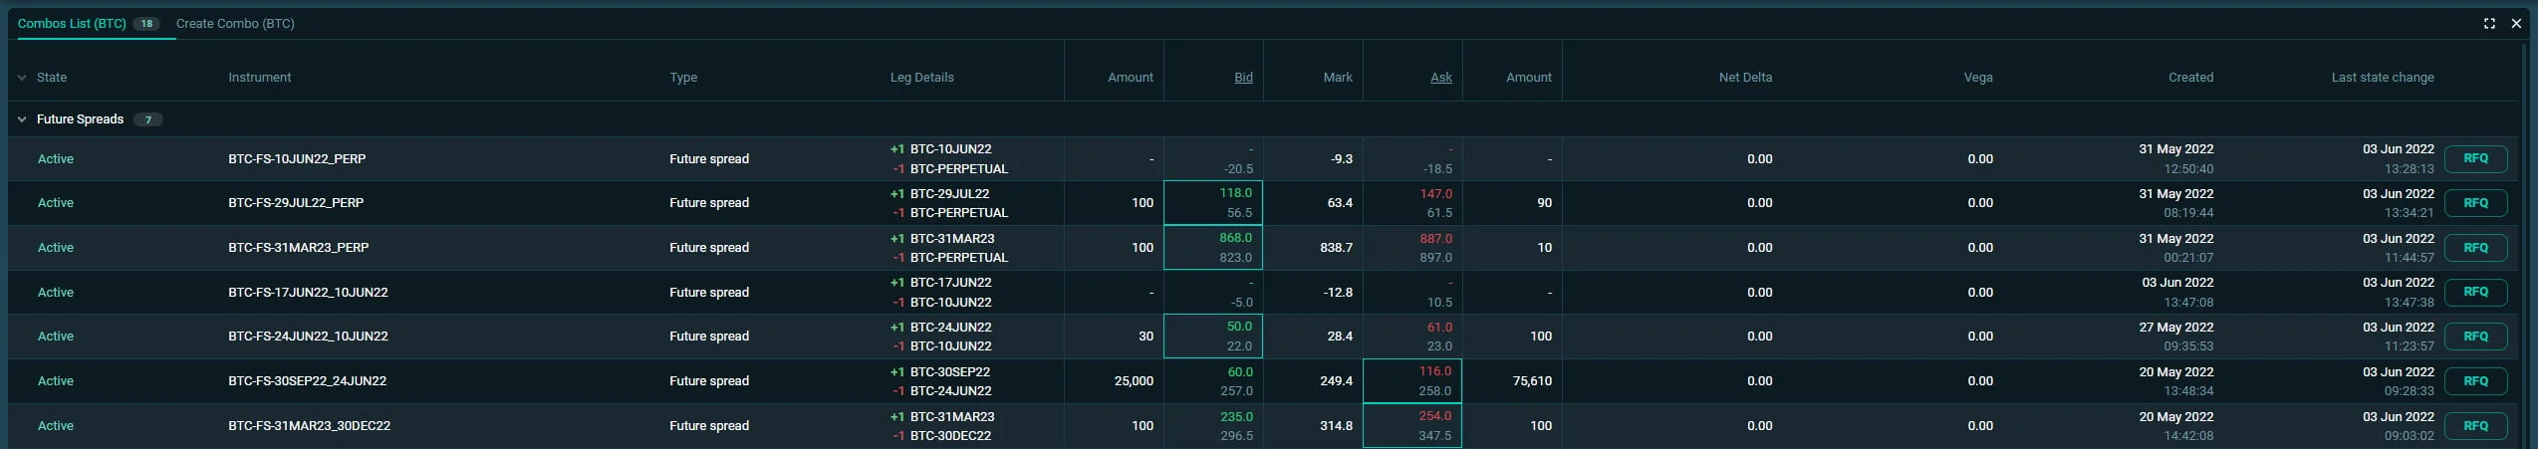Viewport: 2538px width, 449px height.
Task: Click the fullscreen expand icon
Action: [x=2489, y=24]
